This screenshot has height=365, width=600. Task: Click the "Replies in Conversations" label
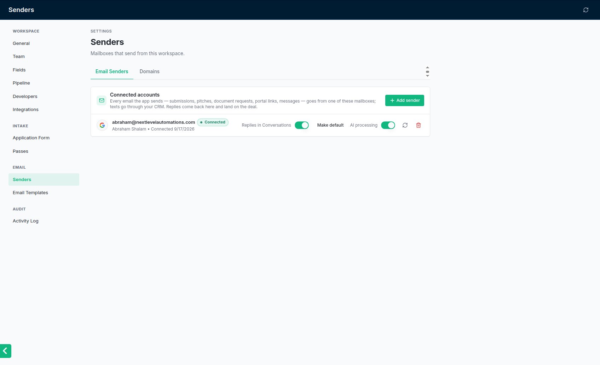click(x=266, y=125)
